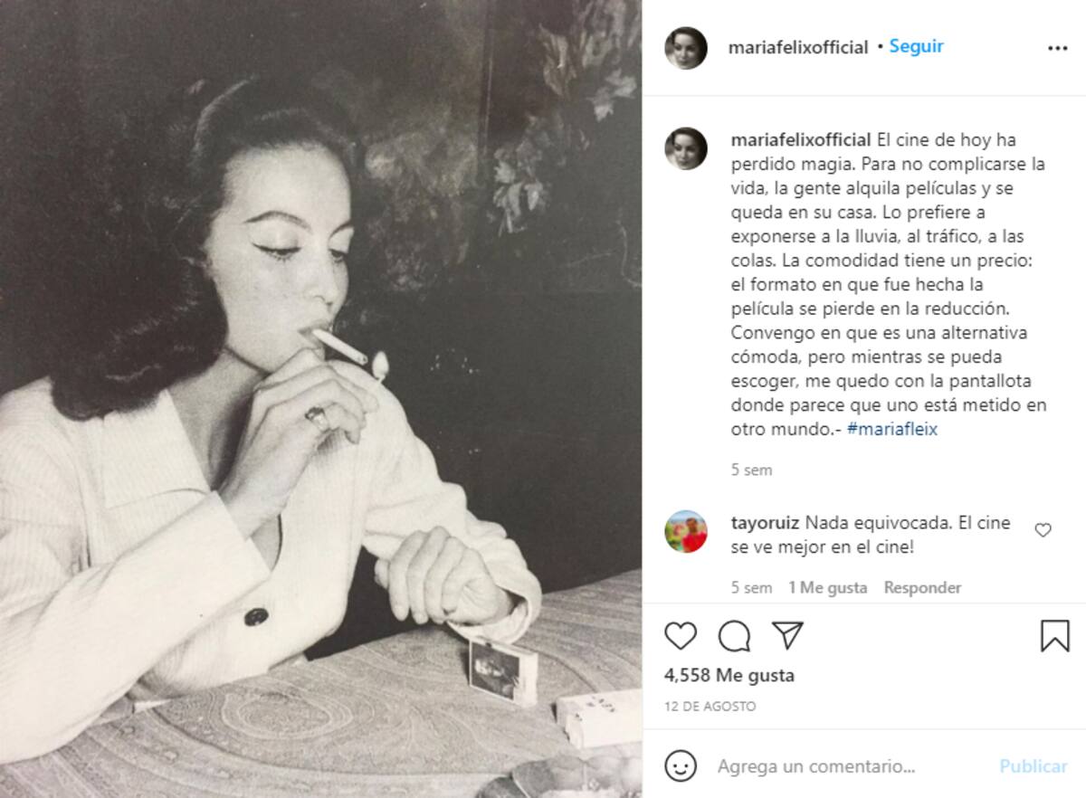Screen dimensions: 1086x798
Task: Click the black and white post photo
Action: click(x=321, y=399)
